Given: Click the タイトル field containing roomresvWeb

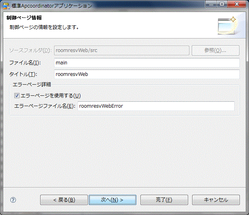Looking at the screenshot, I should pos(147,74).
